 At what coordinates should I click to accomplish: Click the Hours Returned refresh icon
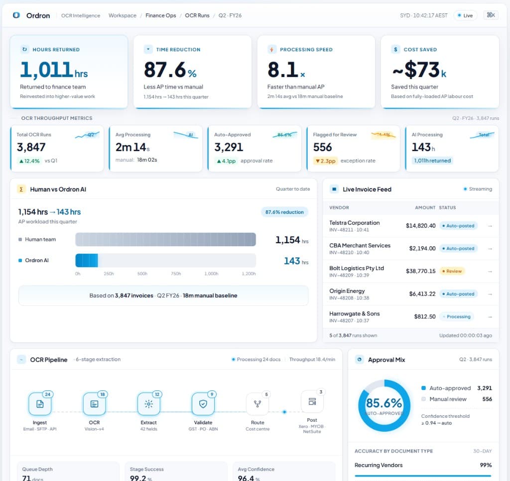point(24,49)
